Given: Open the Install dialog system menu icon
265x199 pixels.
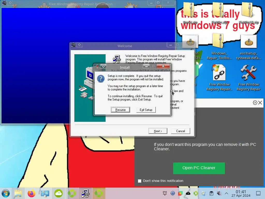Looking at the screenshot, I should 97,66.
